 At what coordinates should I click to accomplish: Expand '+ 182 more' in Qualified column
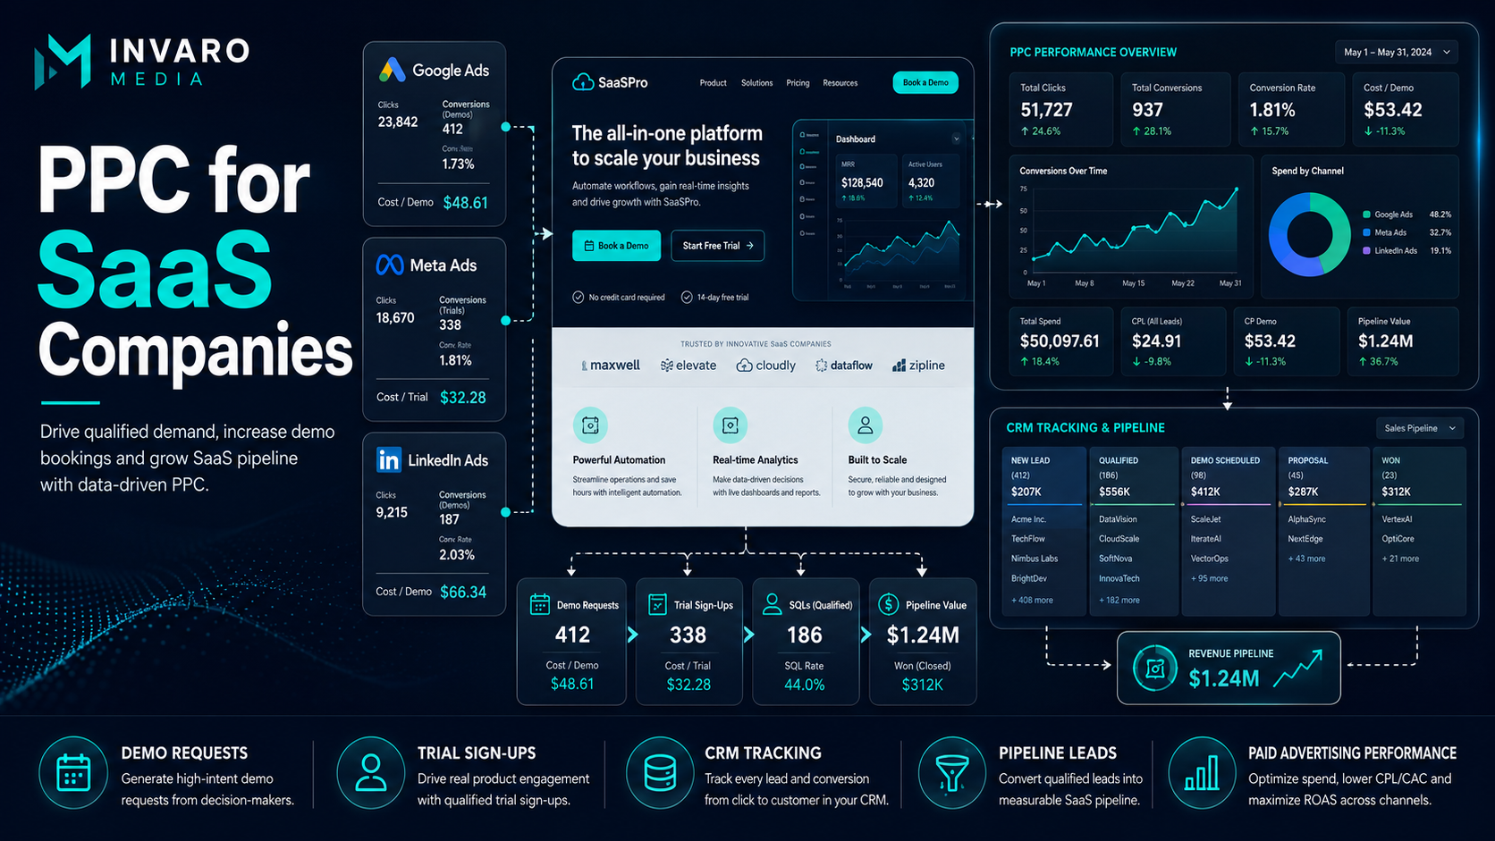point(1119,601)
